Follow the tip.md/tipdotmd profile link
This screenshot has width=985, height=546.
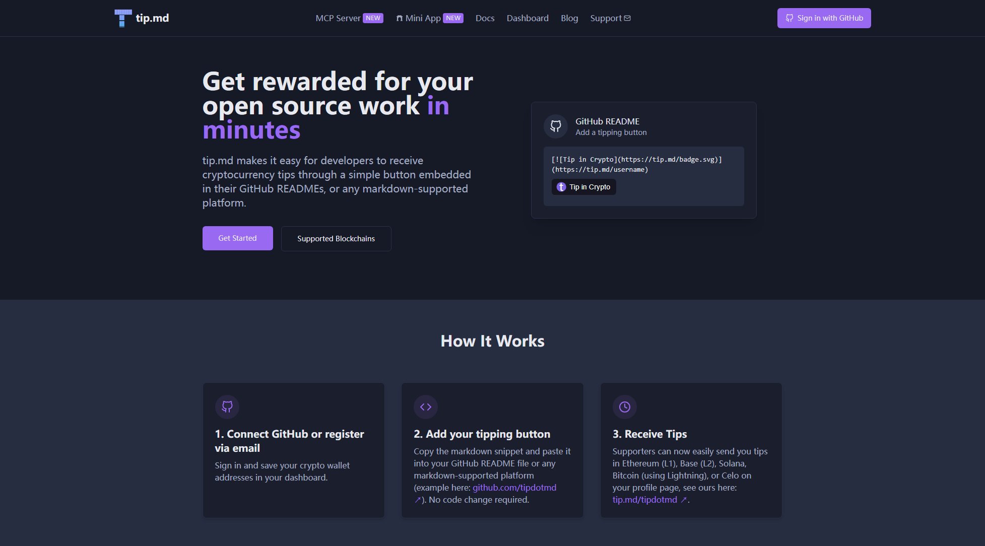coord(644,500)
